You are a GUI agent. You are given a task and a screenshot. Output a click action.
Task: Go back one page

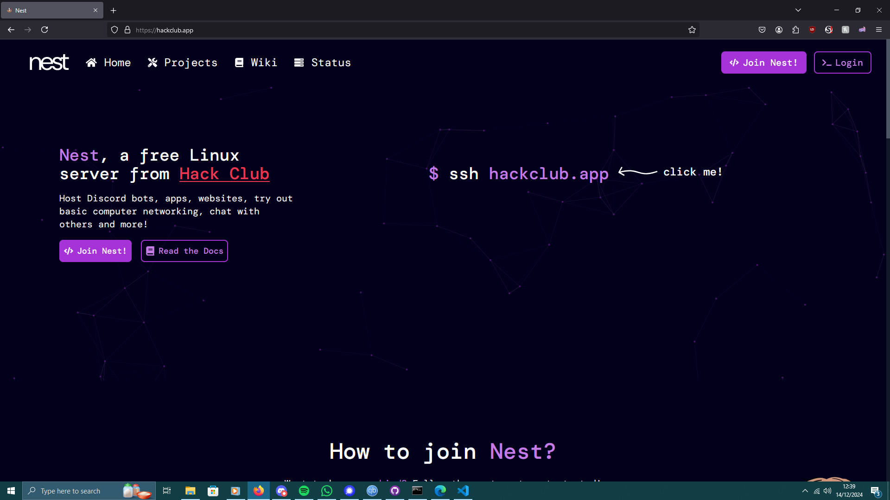[11, 30]
